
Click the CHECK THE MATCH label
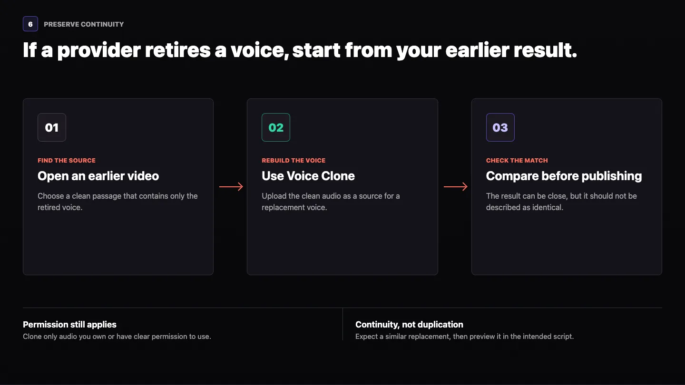pyautogui.click(x=517, y=161)
